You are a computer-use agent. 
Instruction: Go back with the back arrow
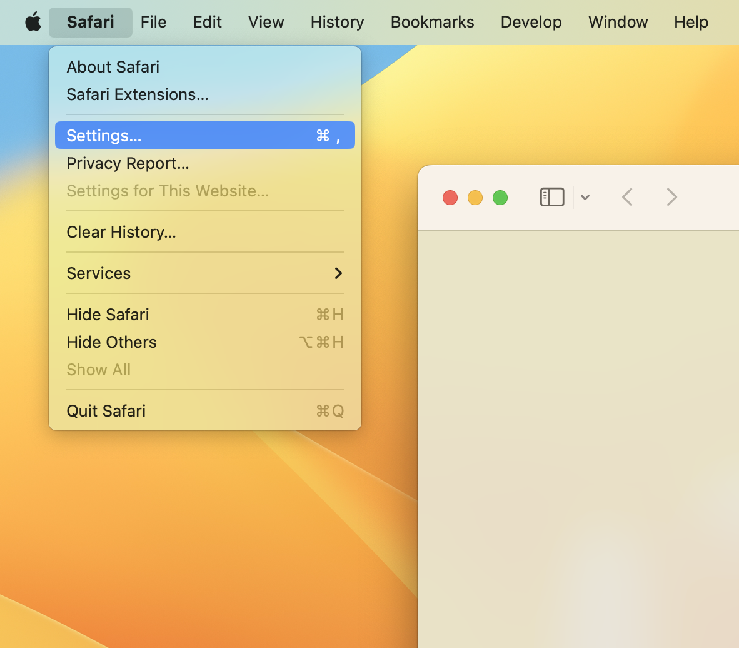click(x=628, y=197)
